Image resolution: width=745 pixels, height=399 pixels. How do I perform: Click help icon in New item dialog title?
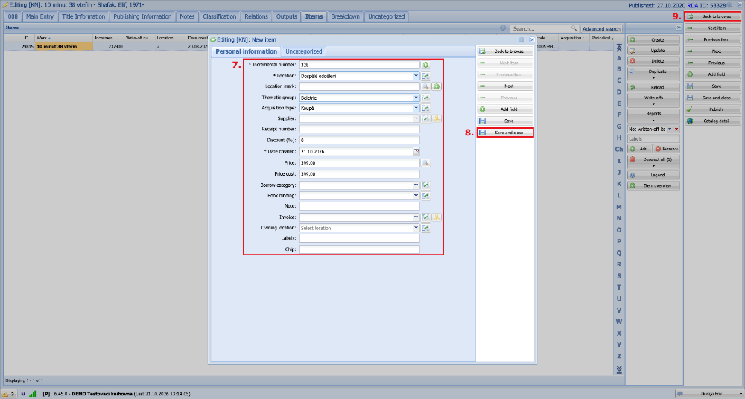click(x=521, y=40)
